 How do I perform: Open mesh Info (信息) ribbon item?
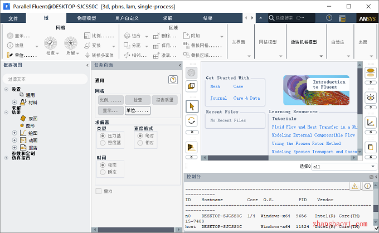point(16,46)
